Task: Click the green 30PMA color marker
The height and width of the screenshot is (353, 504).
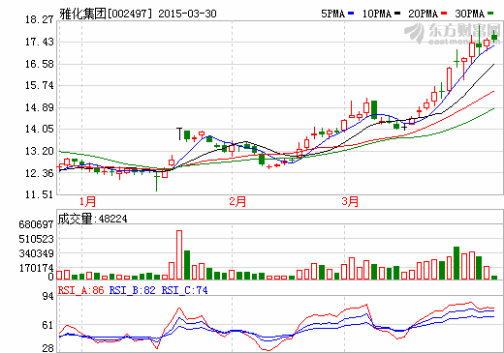Action: [x=490, y=14]
